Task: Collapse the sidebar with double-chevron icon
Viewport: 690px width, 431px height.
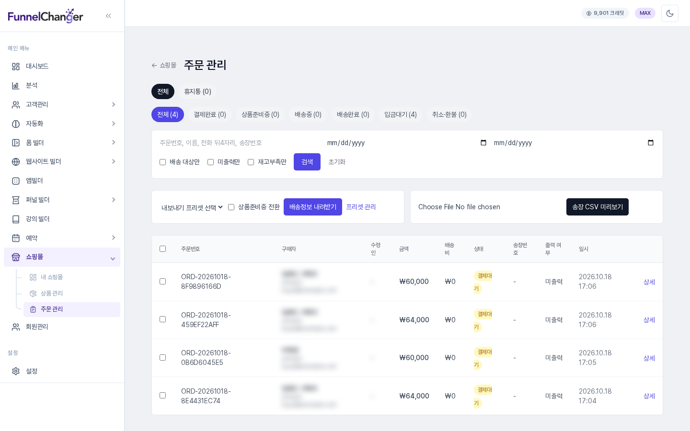Action: (x=108, y=16)
